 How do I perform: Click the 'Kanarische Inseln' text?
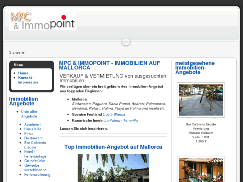[88, 121]
